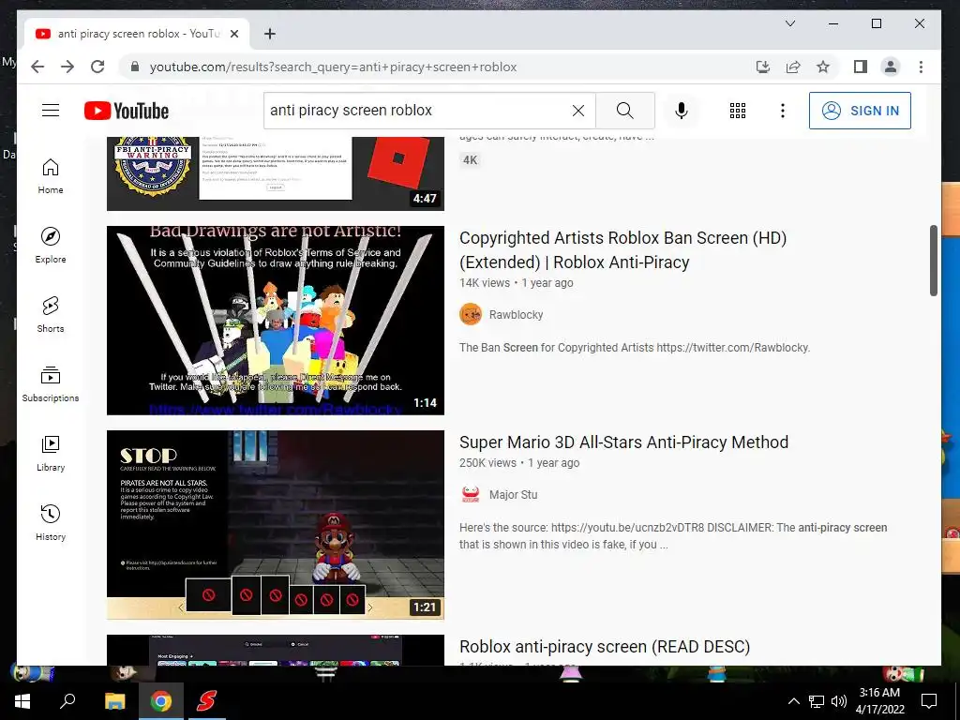
Task: Click the 14K views text
Action: click(x=485, y=283)
